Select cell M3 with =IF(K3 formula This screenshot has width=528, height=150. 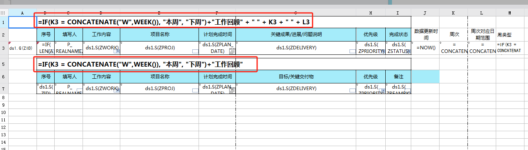tap(510, 48)
